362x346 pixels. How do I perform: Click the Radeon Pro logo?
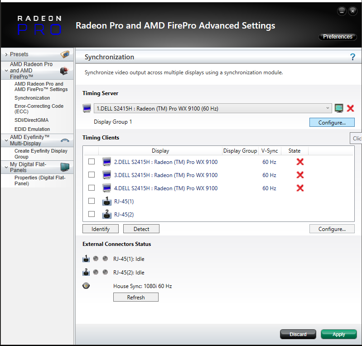pos(39,25)
